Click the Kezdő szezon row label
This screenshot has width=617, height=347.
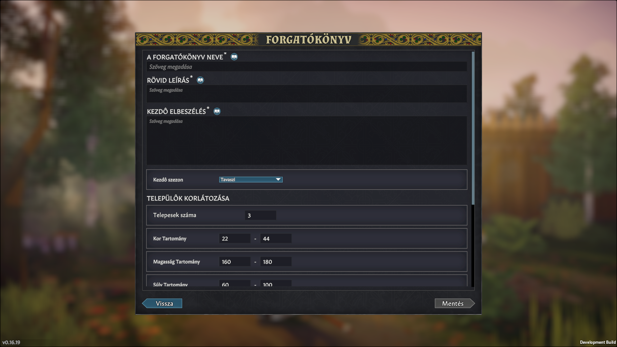tap(168, 180)
